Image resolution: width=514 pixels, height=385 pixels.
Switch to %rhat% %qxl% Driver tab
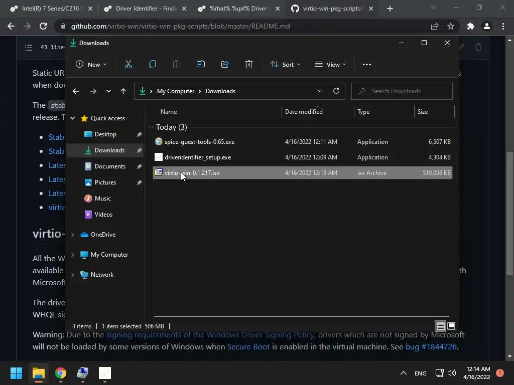[x=238, y=9]
